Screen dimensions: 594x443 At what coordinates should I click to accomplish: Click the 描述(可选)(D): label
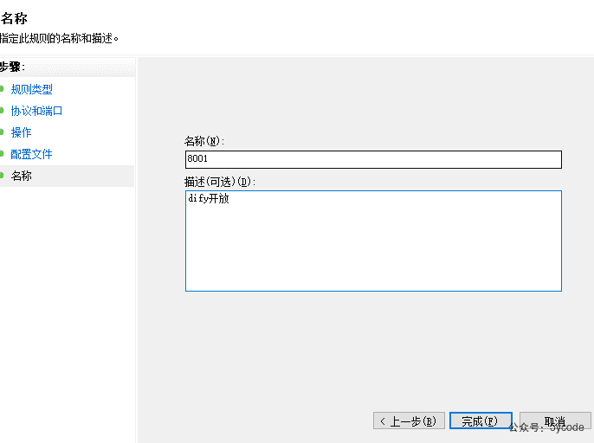point(220,182)
